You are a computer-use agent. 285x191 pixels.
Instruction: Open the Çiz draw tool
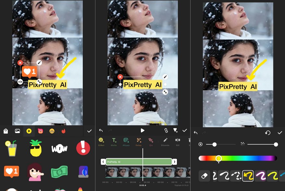pos(151,141)
